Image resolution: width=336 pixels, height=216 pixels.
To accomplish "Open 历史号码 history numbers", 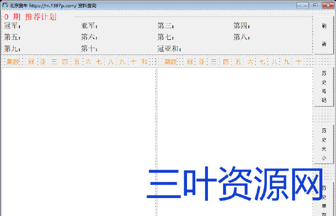I will 324,87.
